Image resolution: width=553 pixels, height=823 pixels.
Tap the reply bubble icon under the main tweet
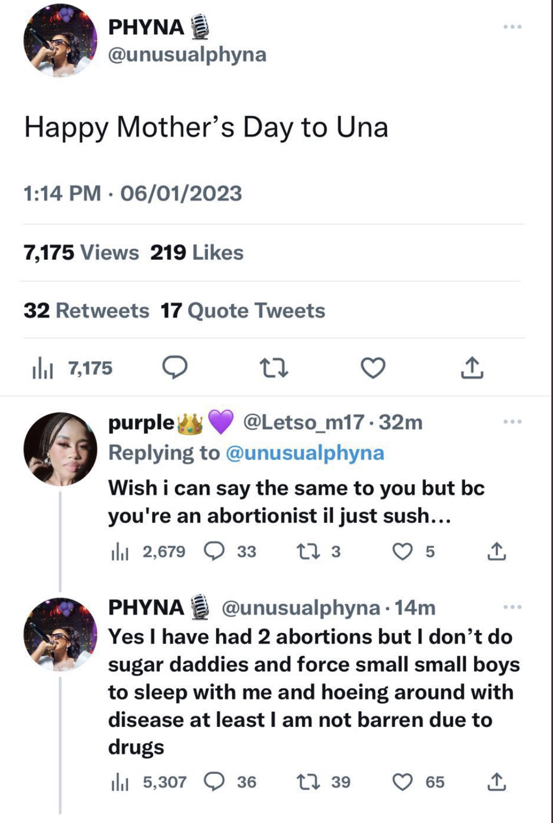coord(175,368)
